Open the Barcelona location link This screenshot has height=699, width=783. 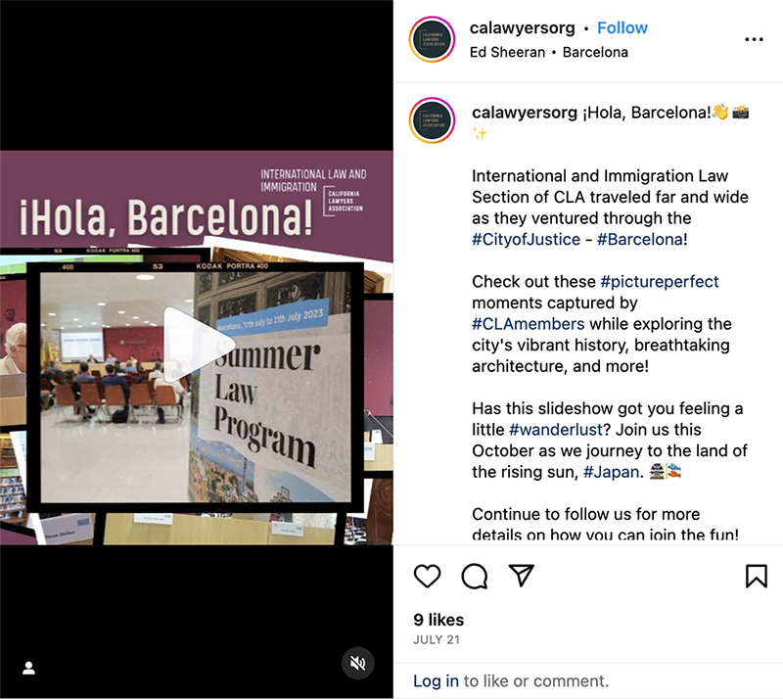[595, 52]
